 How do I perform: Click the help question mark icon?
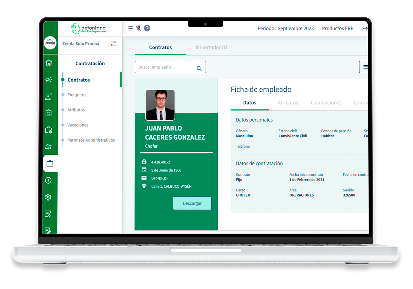tap(147, 28)
